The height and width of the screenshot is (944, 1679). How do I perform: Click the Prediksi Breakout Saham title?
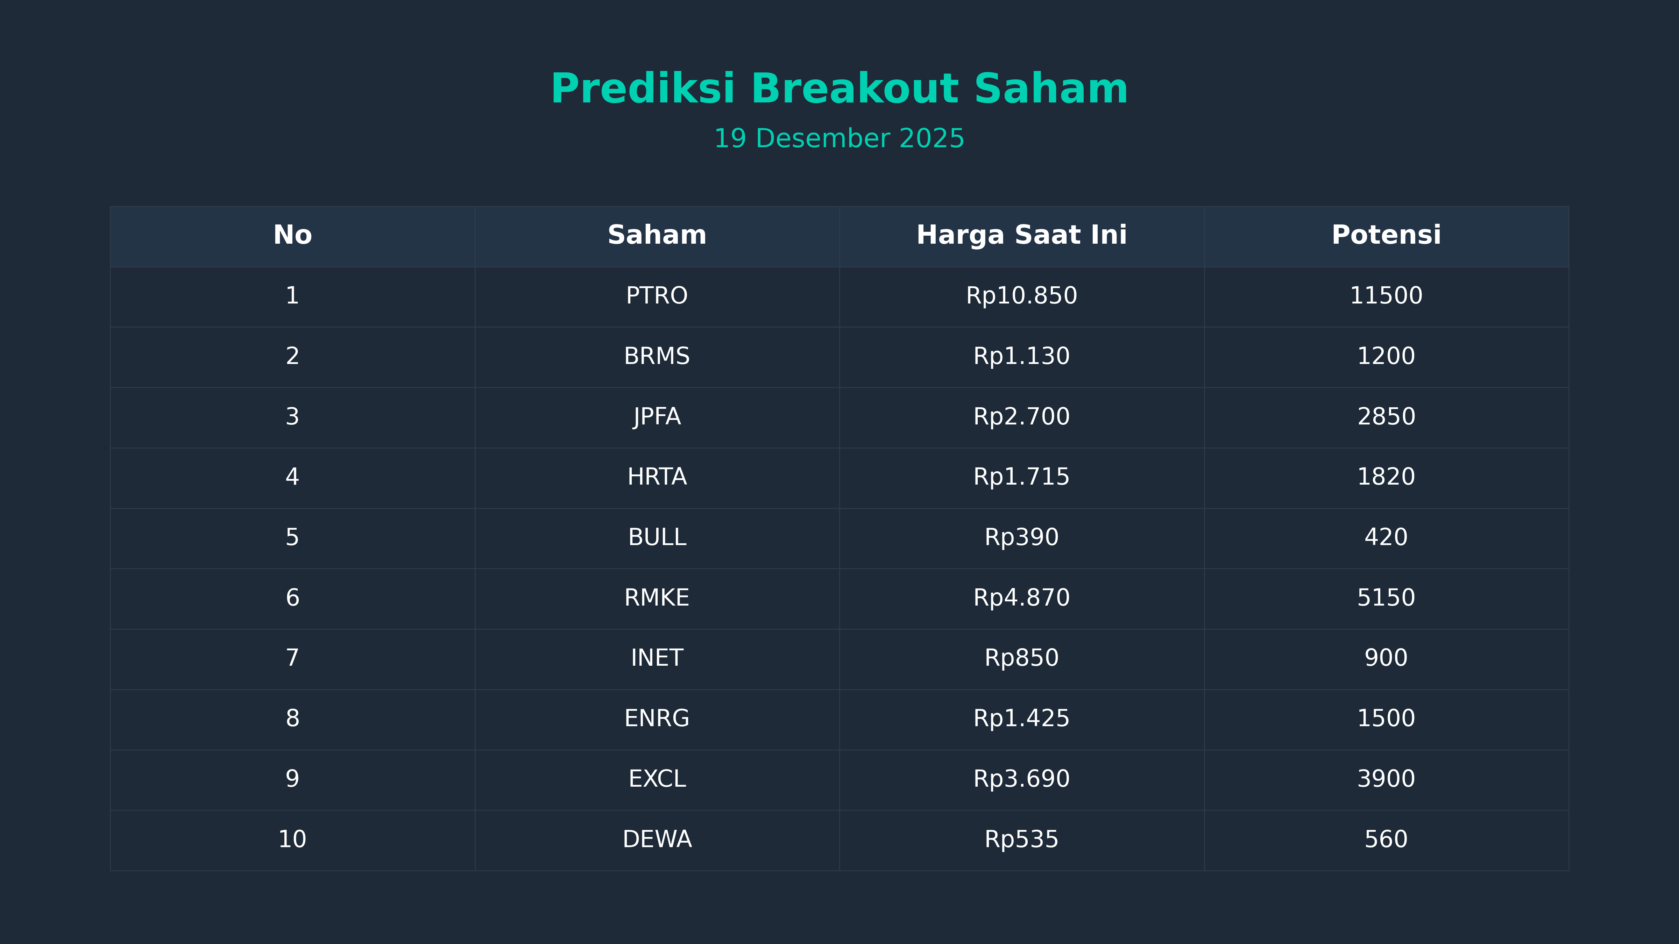tap(839, 88)
